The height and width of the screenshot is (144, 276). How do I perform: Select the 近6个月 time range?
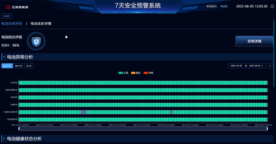click(x=18, y=66)
